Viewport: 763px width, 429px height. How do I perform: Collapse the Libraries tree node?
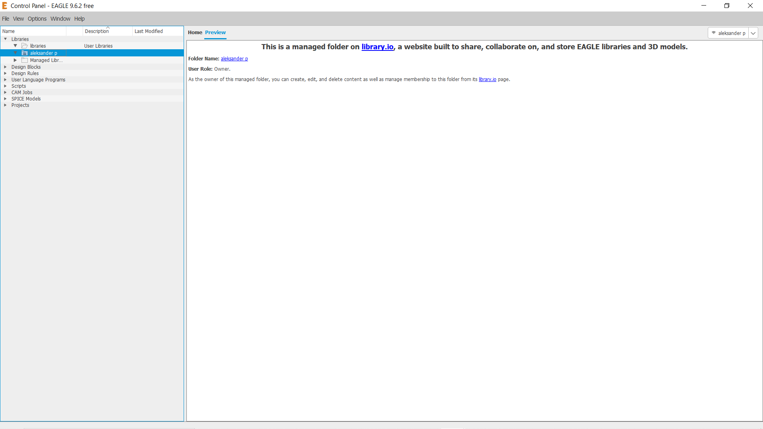6,39
